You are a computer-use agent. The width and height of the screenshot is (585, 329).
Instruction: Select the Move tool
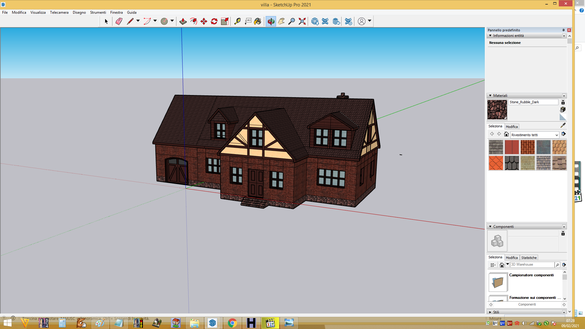(x=204, y=21)
